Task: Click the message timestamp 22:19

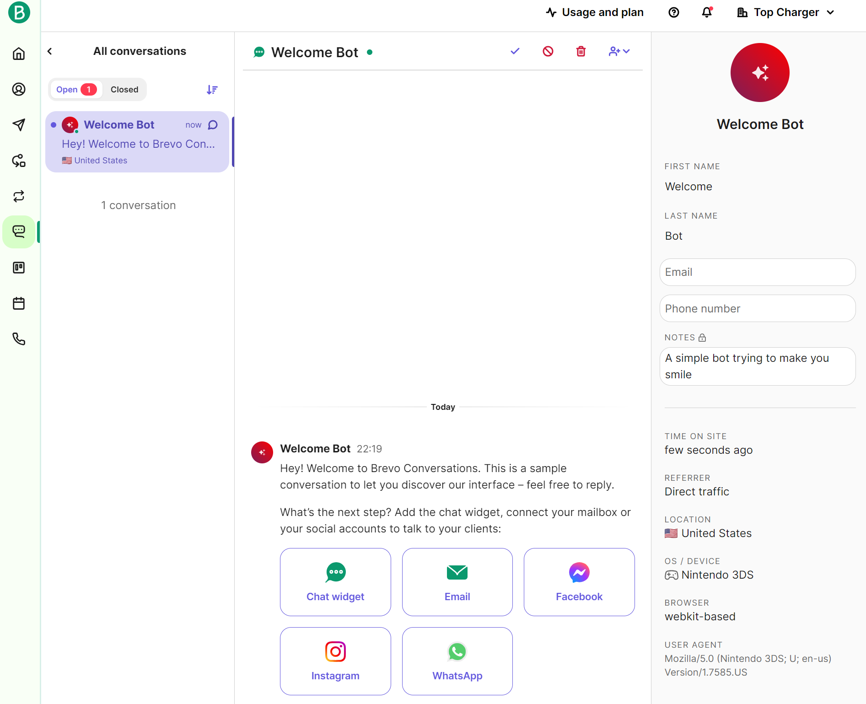Action: tap(369, 449)
